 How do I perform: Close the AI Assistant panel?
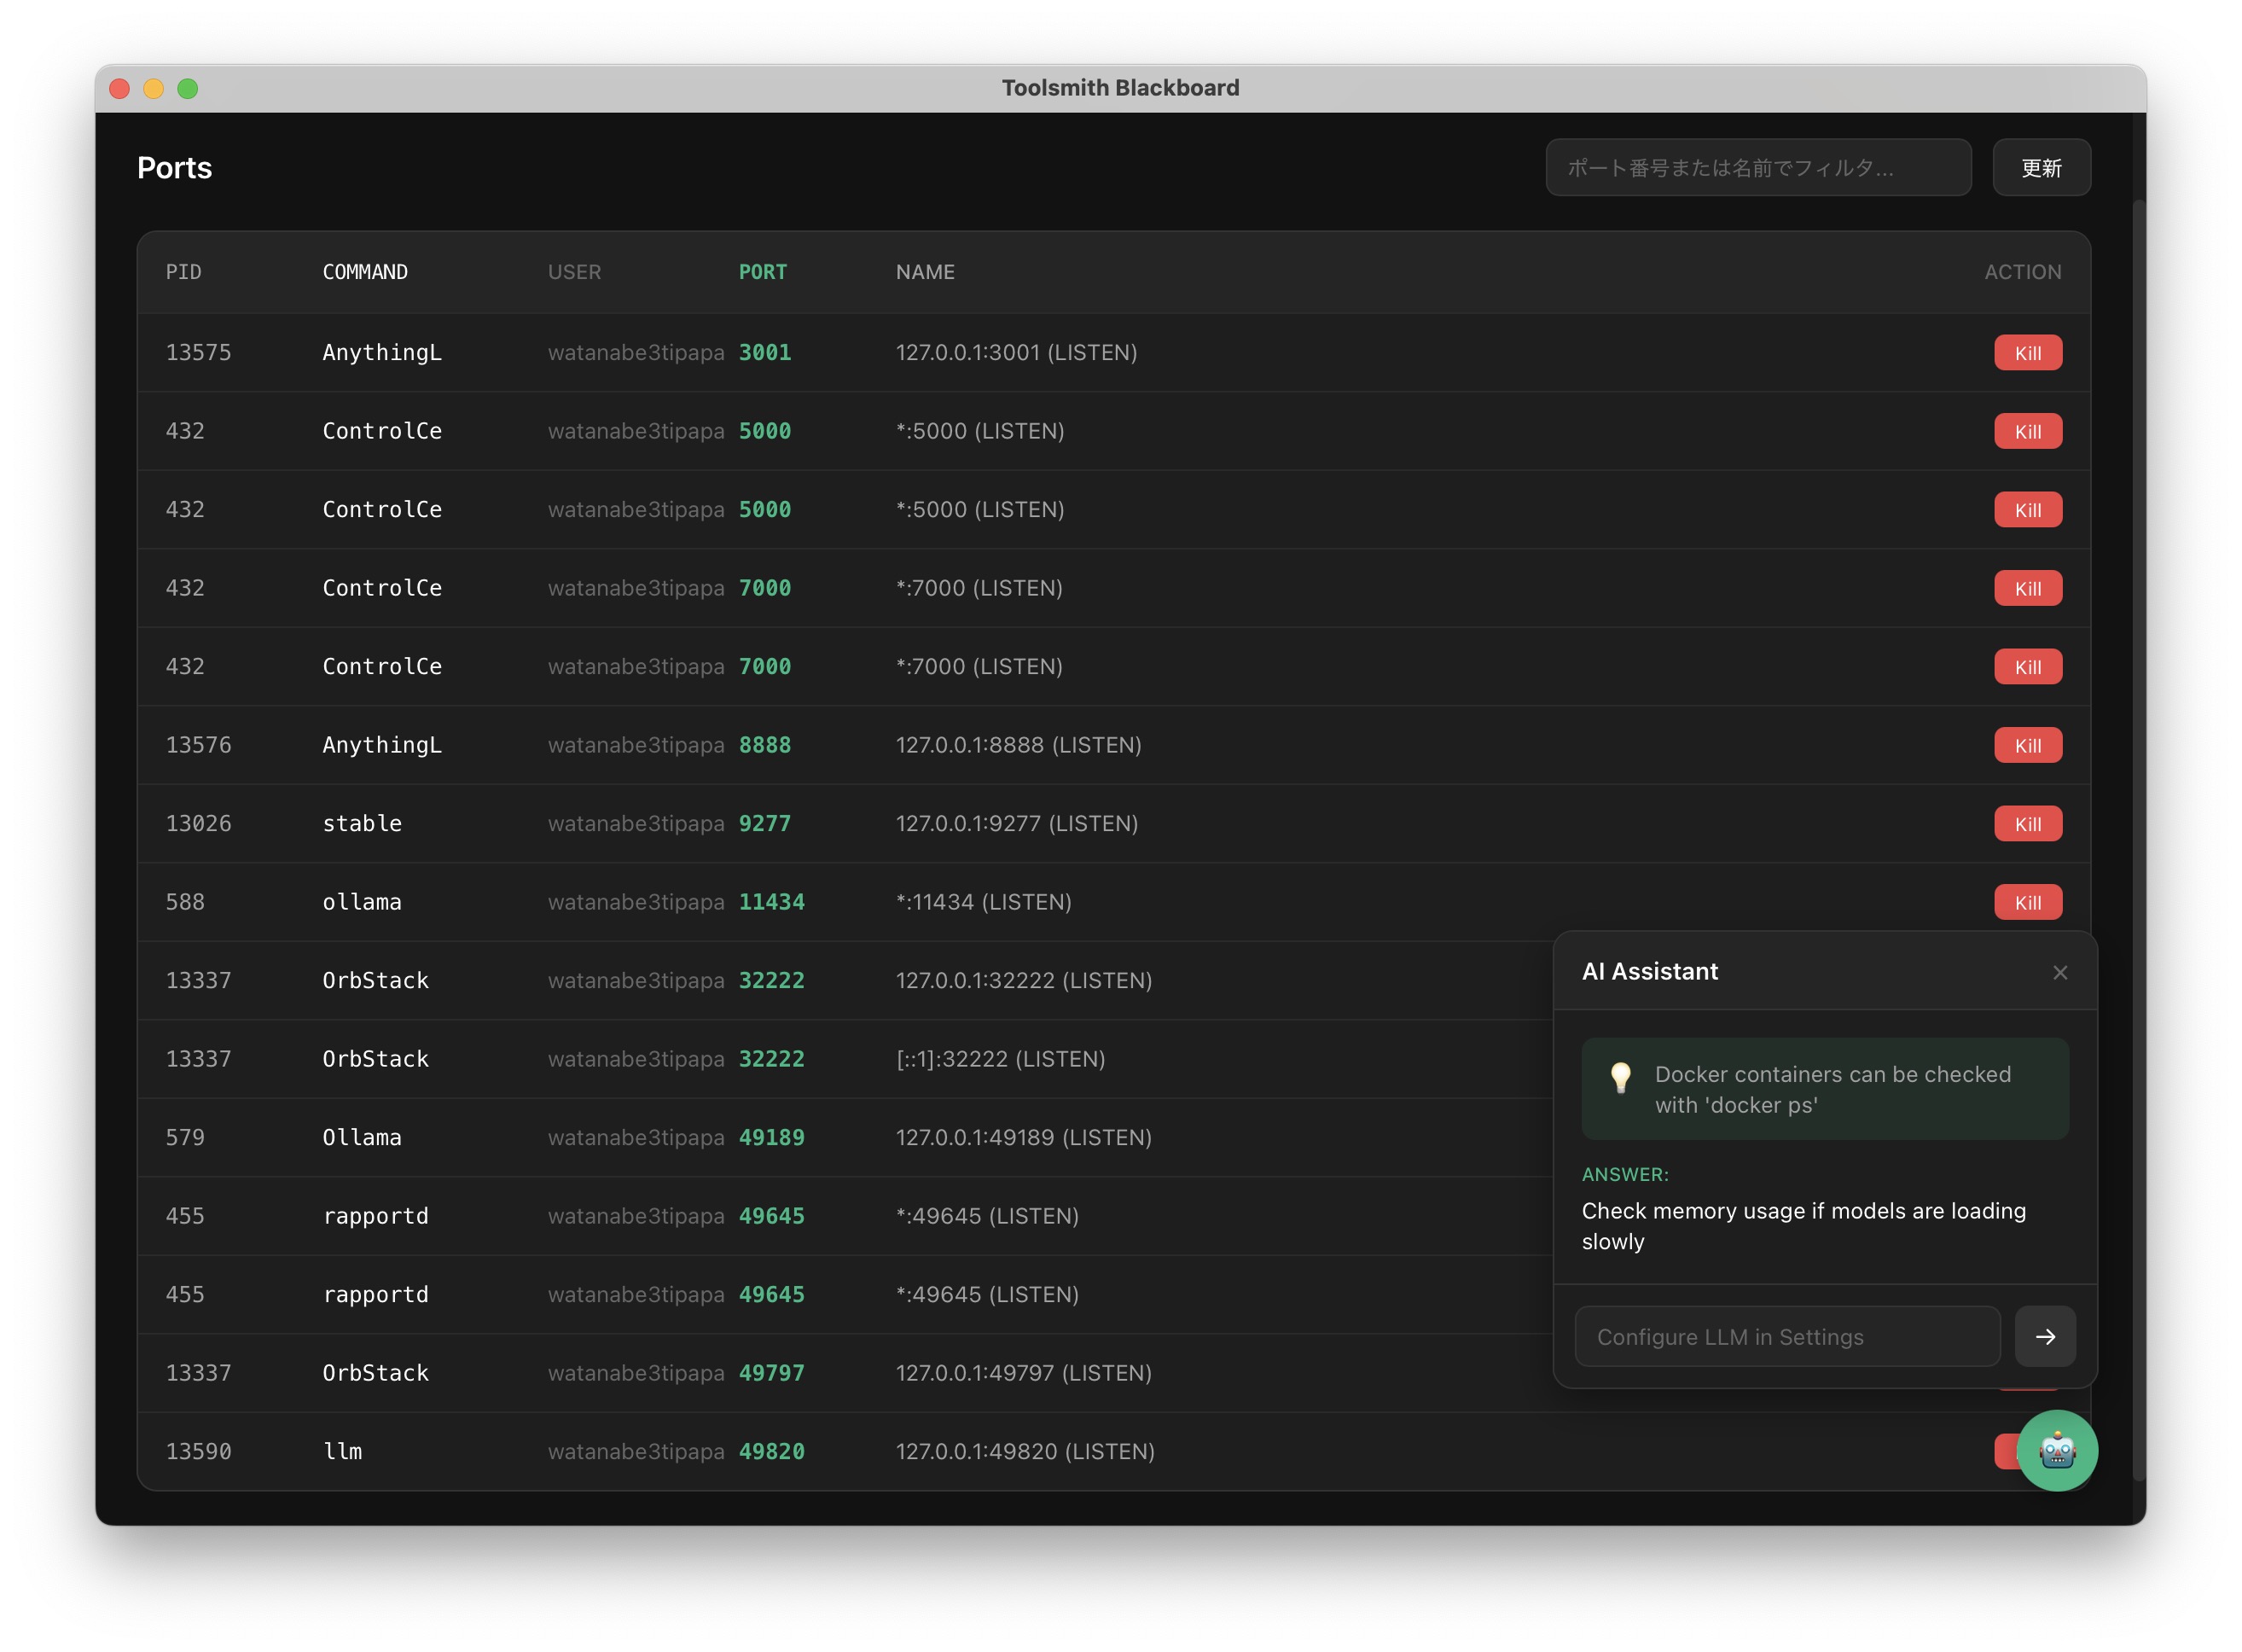coord(2059,972)
